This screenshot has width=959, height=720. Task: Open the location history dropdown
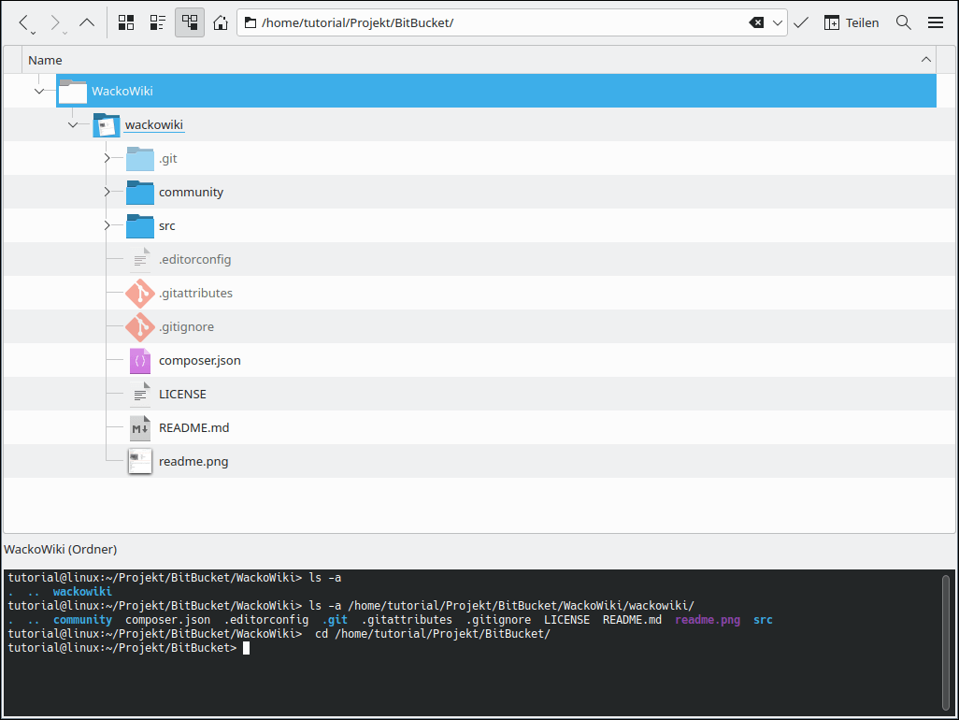point(778,22)
